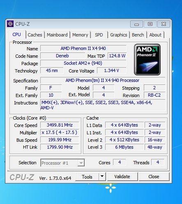Image resolution: width=182 pixels, height=204 pixels.
Task: Click the L1 Inst. 2-way value
Action: [x=155, y=132]
